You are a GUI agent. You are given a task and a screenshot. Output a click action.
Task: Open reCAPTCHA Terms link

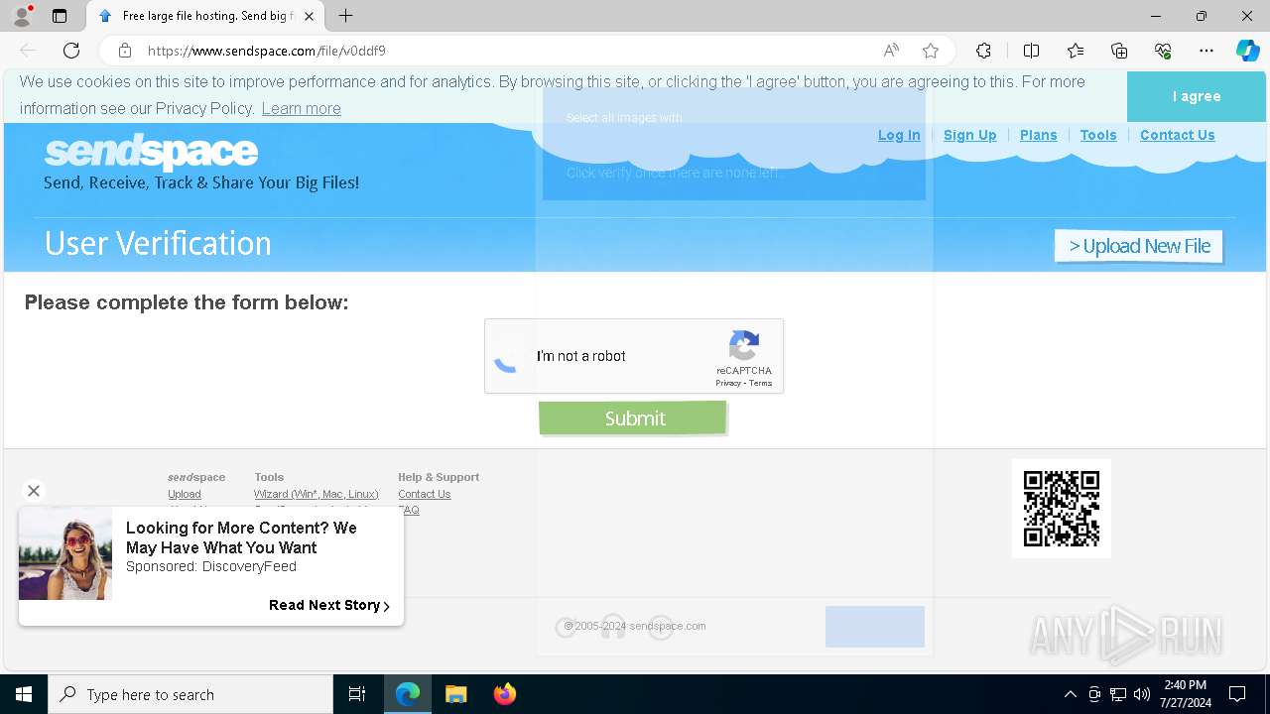(761, 383)
